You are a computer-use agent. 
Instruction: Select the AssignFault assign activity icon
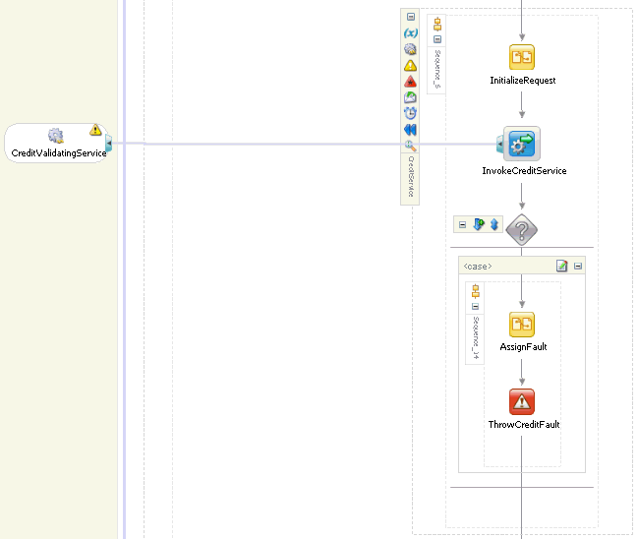pyautogui.click(x=522, y=325)
